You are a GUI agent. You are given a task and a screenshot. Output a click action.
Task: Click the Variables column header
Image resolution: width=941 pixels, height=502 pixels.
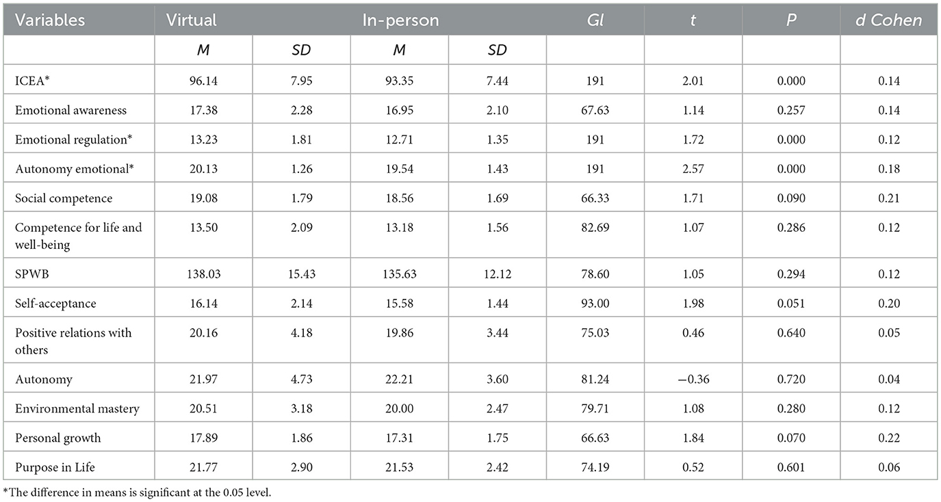pyautogui.click(x=51, y=20)
